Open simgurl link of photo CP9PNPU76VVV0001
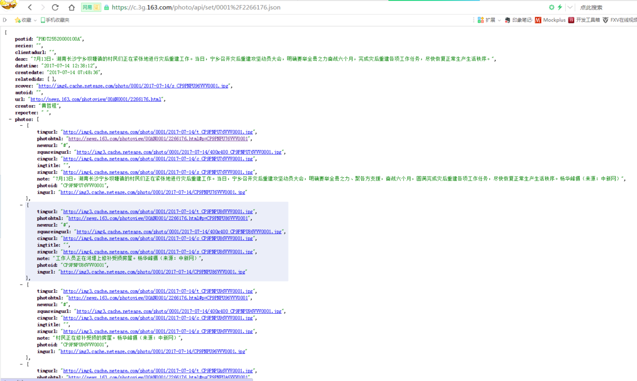Screen dimensions: 637x381 pos(158,172)
